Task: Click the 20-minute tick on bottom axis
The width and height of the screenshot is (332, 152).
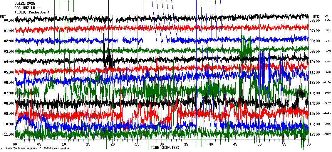Action: click(113, 144)
